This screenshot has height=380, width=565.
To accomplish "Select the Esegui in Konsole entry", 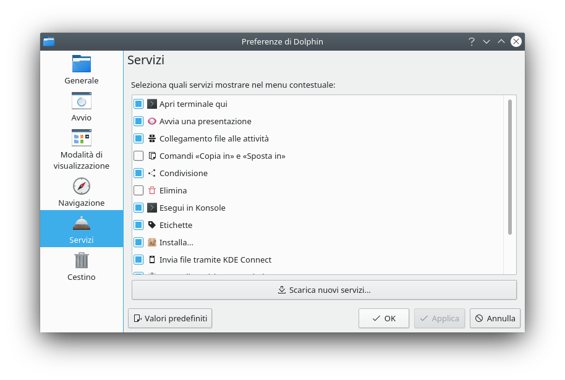I will pos(192,208).
